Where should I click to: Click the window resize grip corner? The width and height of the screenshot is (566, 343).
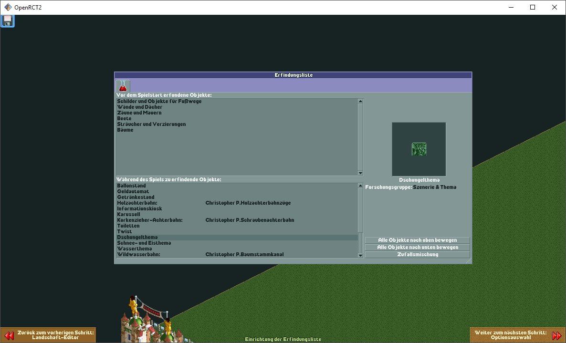(x=469, y=261)
